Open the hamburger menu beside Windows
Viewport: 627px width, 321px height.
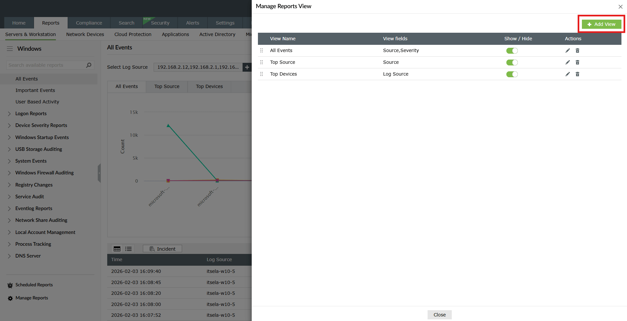[x=10, y=49]
